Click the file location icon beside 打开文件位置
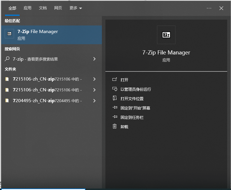The image size is (231, 190). pos(114,98)
